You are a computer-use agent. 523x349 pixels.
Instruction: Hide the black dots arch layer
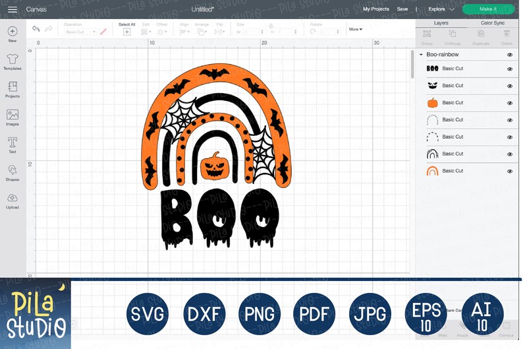coord(510,137)
